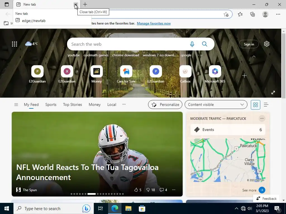
Task: Select coolmath games suggestion
Action: (x=96, y=55)
